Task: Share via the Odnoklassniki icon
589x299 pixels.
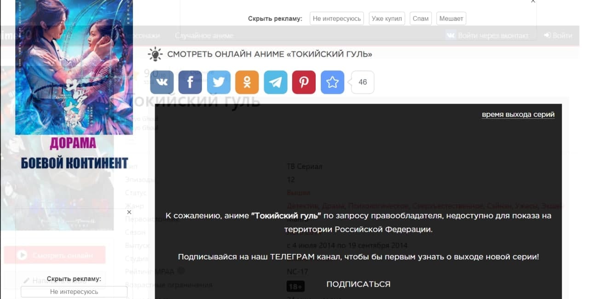Action: (x=247, y=82)
